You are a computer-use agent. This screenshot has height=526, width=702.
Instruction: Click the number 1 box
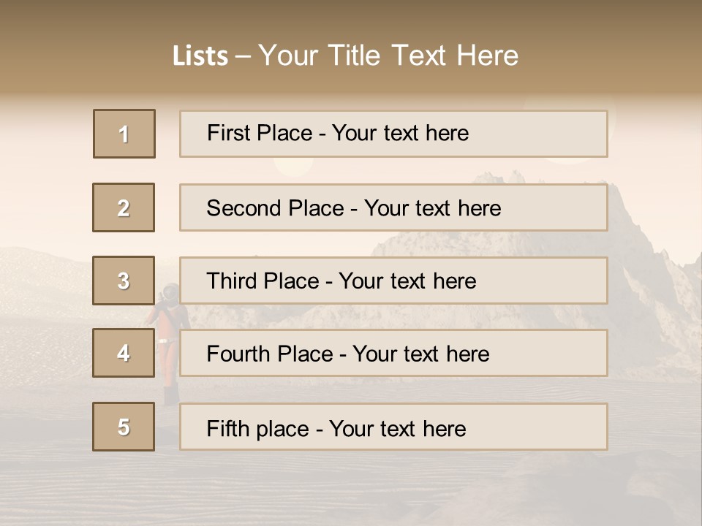(124, 134)
